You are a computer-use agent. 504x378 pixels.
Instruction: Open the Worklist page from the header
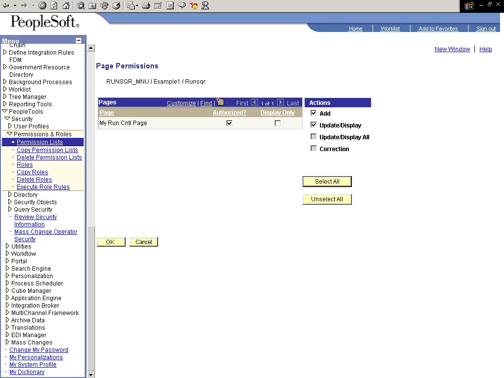tap(391, 29)
